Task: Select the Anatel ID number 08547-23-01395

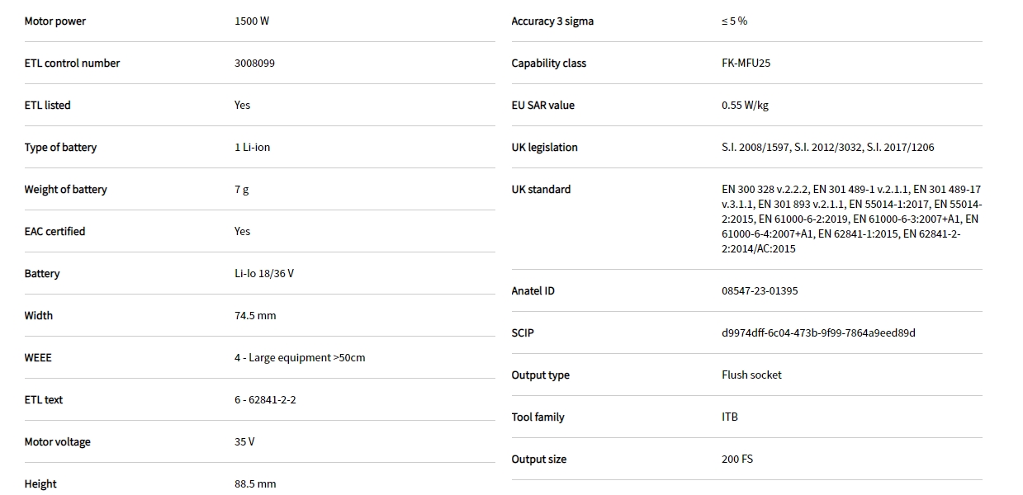Action: [x=760, y=291]
